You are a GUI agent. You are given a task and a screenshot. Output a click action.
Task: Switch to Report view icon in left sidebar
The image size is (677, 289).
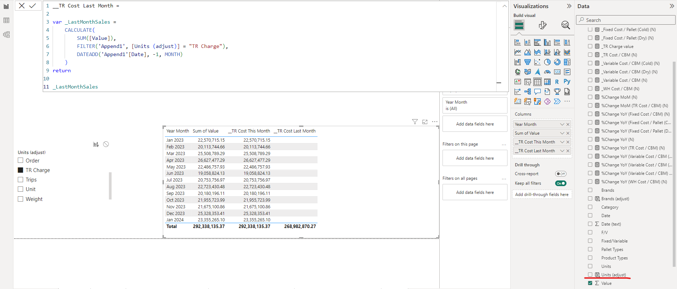click(6, 6)
